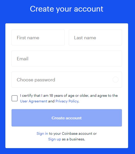135x154 pixels.
Task: Click the 'Choose password' placeholder text
Action: [36, 80]
